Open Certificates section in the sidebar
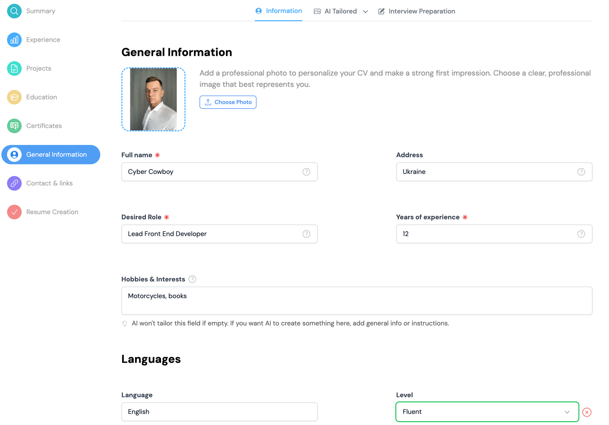This screenshot has width=609, height=425. (x=44, y=126)
